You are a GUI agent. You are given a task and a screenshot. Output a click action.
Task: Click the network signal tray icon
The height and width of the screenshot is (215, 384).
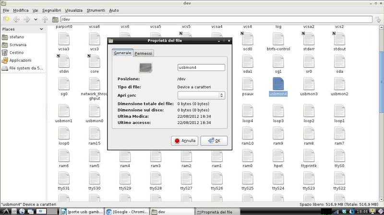336,212
